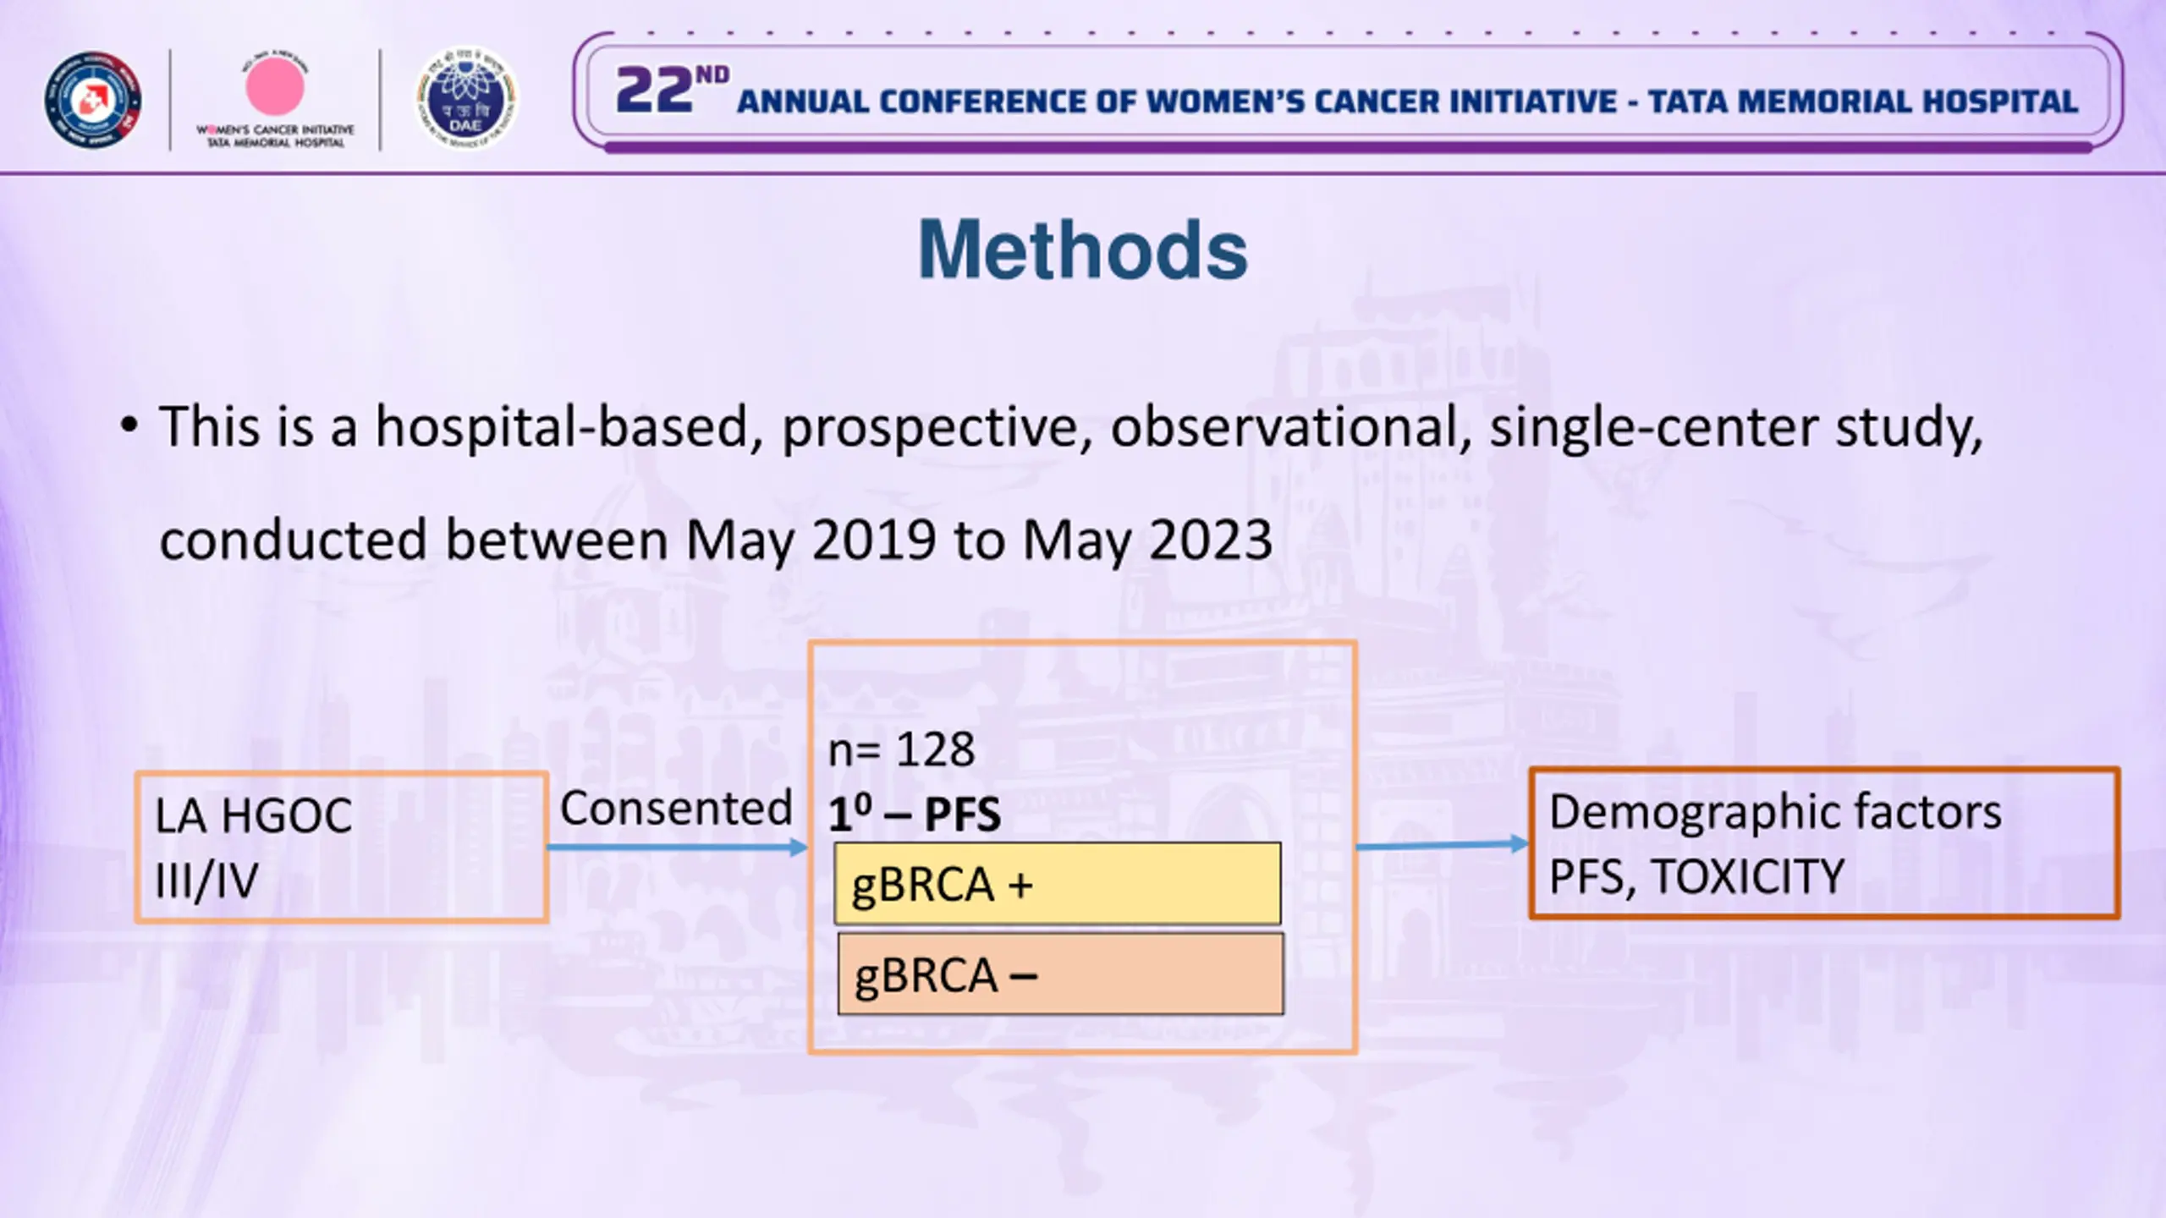
Task: Click the 'PFS, TOXICITY' text line
Action: [x=1696, y=877]
